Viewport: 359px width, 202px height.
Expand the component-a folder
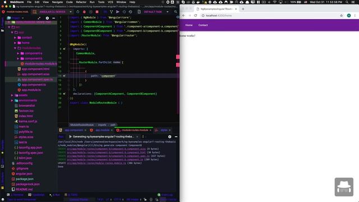pyautogui.click(x=18, y=53)
